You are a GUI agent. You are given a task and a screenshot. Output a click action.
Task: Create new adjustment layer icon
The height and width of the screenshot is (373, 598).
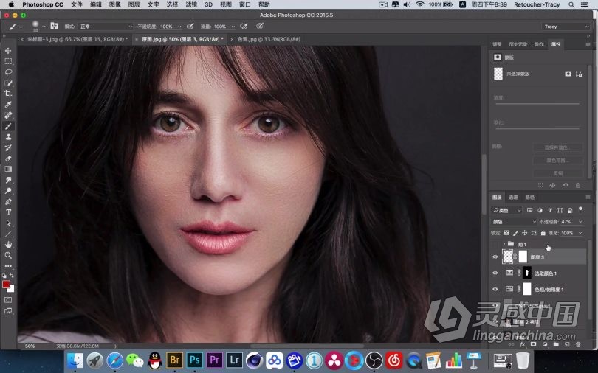point(545,344)
